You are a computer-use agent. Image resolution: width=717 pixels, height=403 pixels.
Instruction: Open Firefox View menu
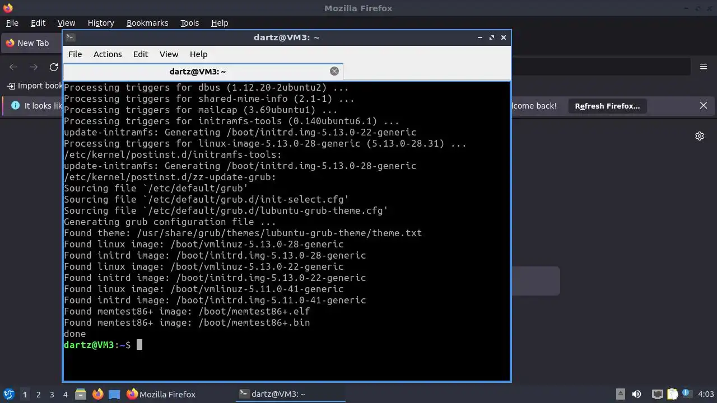(66, 23)
